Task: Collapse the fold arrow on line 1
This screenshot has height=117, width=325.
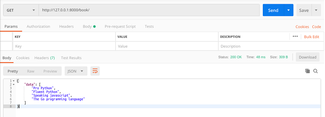Action: coord(13,81)
